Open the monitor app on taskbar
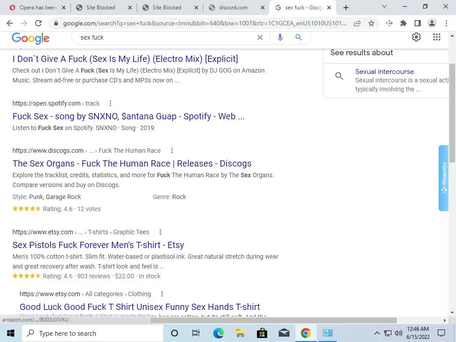 pos(327,333)
